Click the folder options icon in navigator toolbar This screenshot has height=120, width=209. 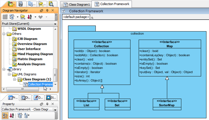[x=23, y=17]
